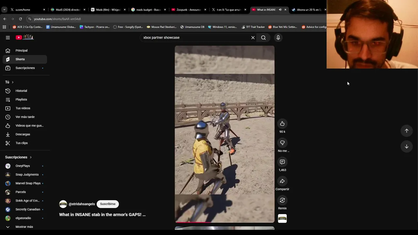Share the short via Compartir
The width and height of the screenshot is (418, 235).
[282, 181]
